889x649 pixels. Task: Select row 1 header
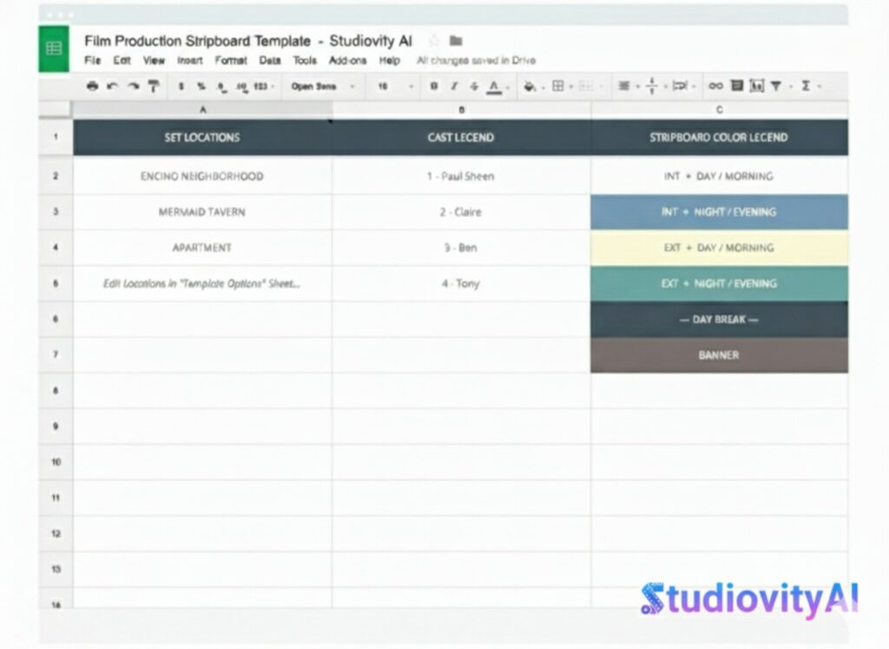[56, 136]
